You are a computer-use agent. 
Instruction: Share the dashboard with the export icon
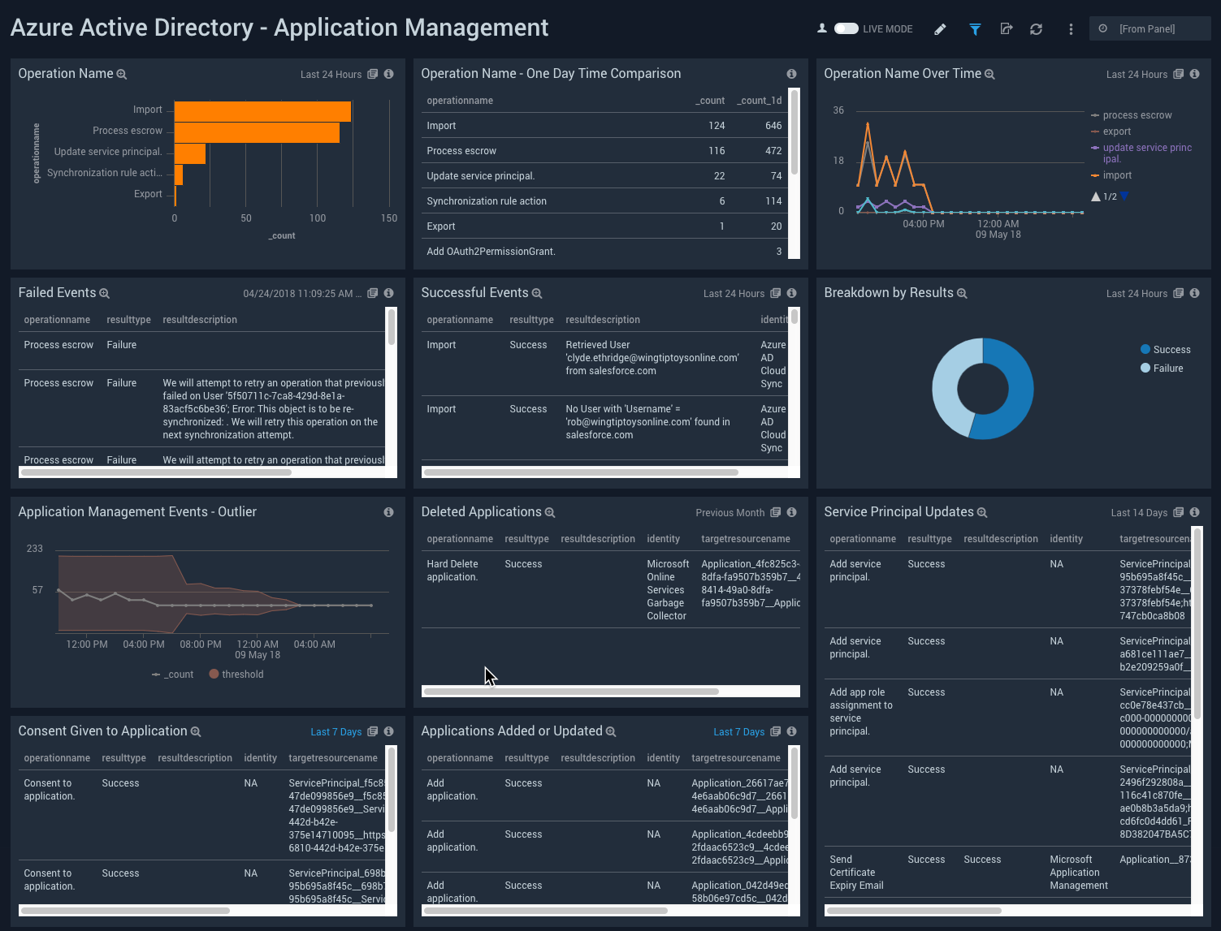coord(1006,28)
